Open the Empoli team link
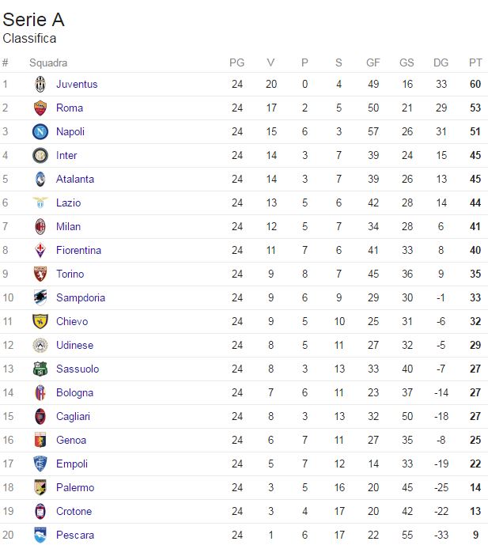 [x=71, y=464]
